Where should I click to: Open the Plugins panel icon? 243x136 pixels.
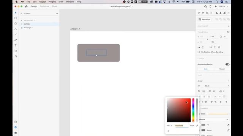pos(16,133)
